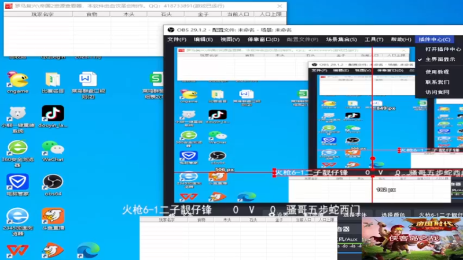463x260 pixels.
Task: Open the 视图(V) menu in OBS
Action: click(x=230, y=39)
